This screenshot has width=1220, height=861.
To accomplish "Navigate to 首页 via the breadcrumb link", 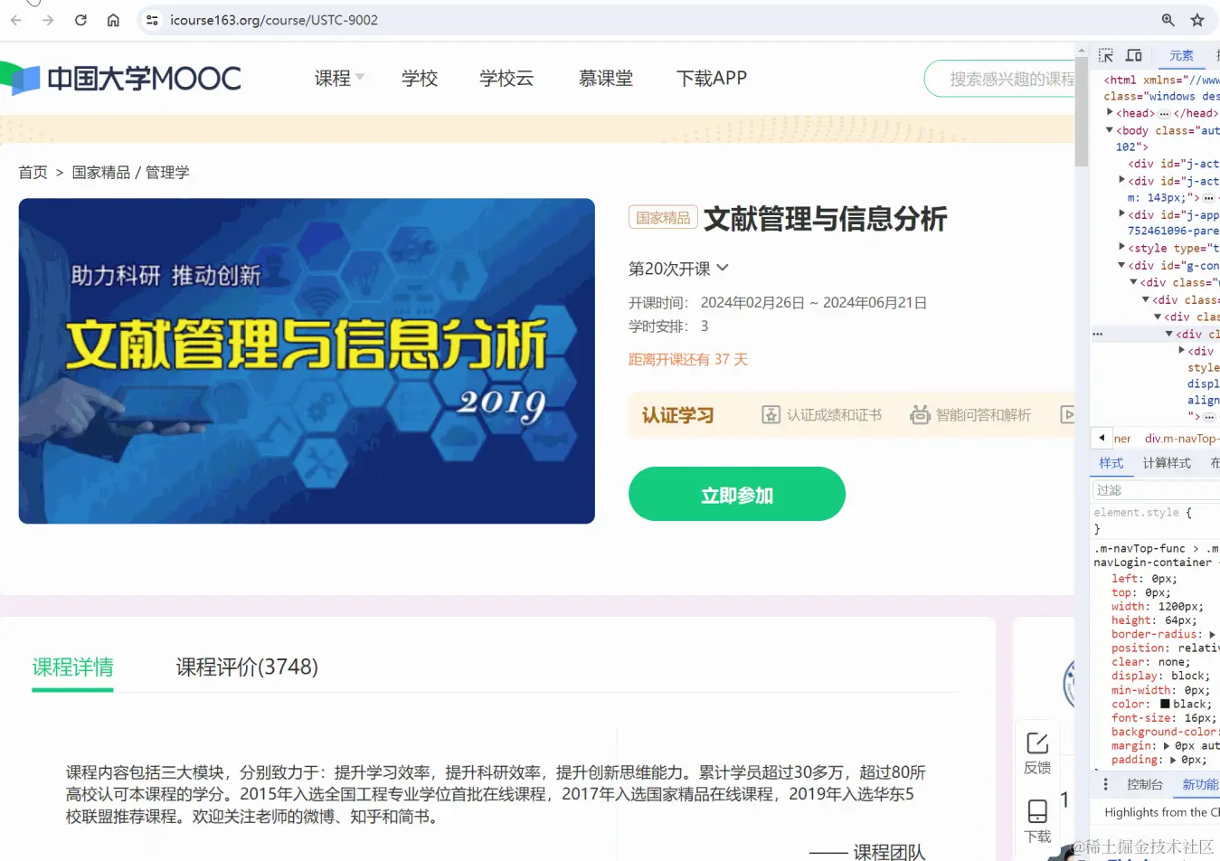I will tap(33, 172).
